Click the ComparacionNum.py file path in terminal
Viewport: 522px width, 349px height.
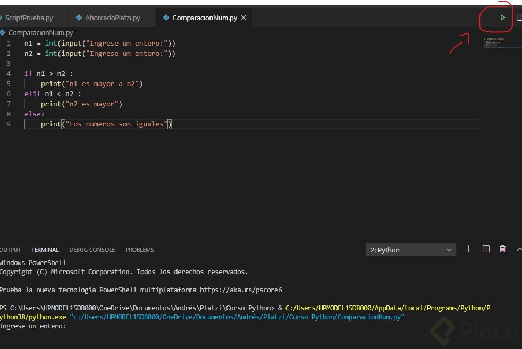click(237, 317)
